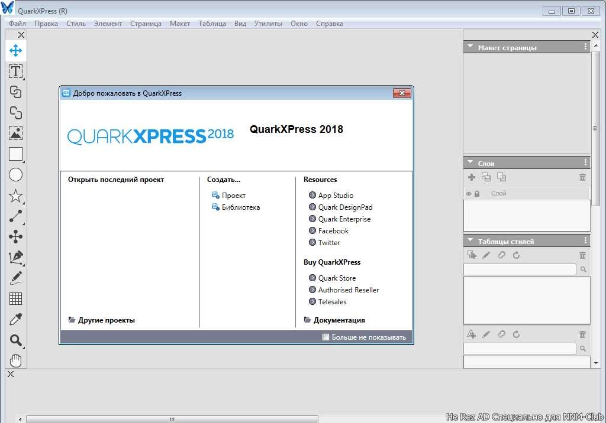Click the paragraph style search field
This screenshot has width=606, height=423.
[520, 269]
